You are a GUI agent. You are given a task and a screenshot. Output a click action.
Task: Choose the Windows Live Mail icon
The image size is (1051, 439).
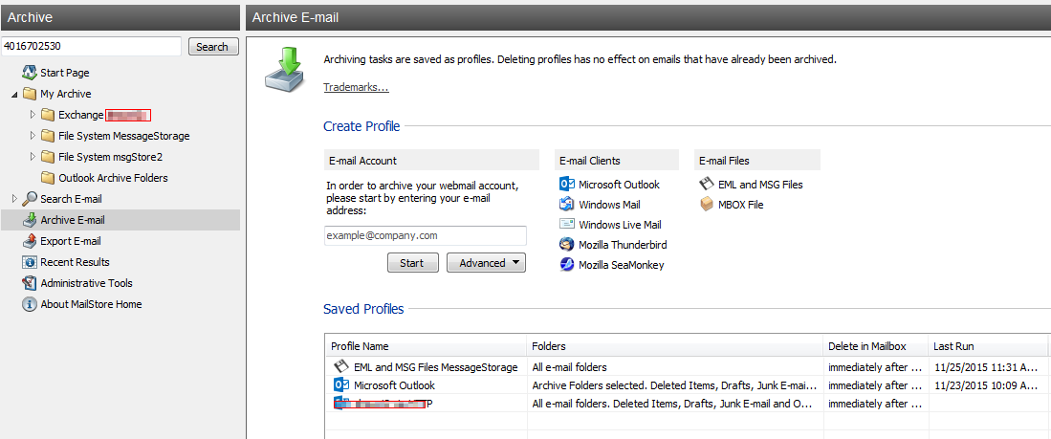pos(567,225)
